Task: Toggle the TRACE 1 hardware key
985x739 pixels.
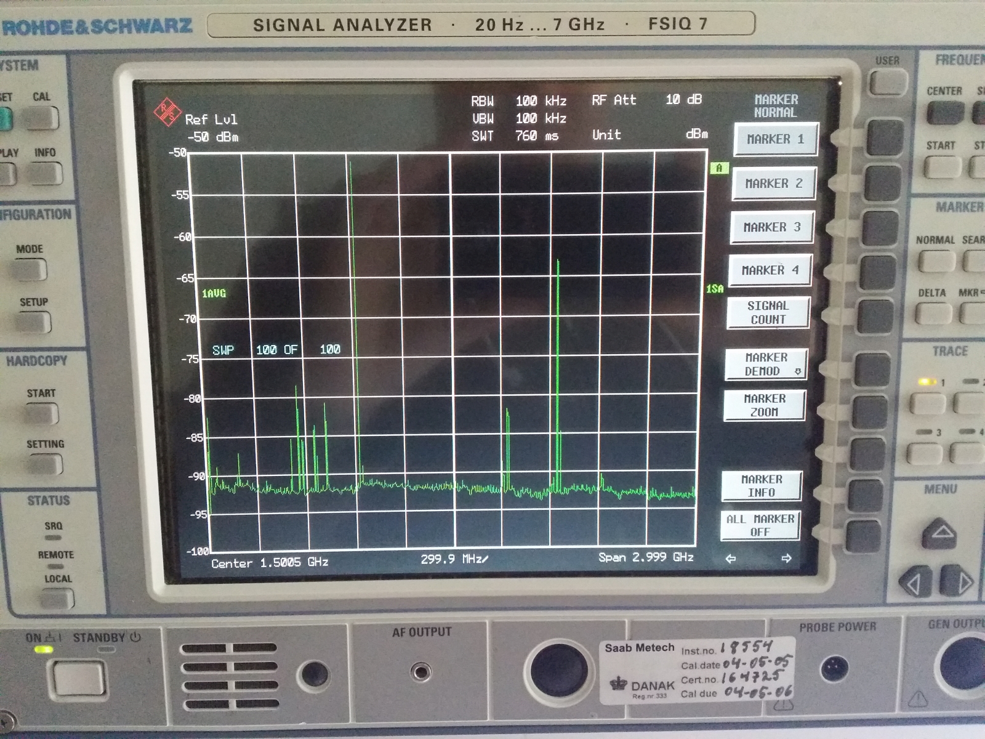Action: pyautogui.click(x=928, y=403)
